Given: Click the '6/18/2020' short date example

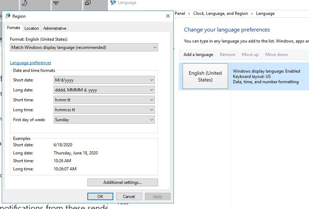Looking at the screenshot, I should [x=63, y=145].
